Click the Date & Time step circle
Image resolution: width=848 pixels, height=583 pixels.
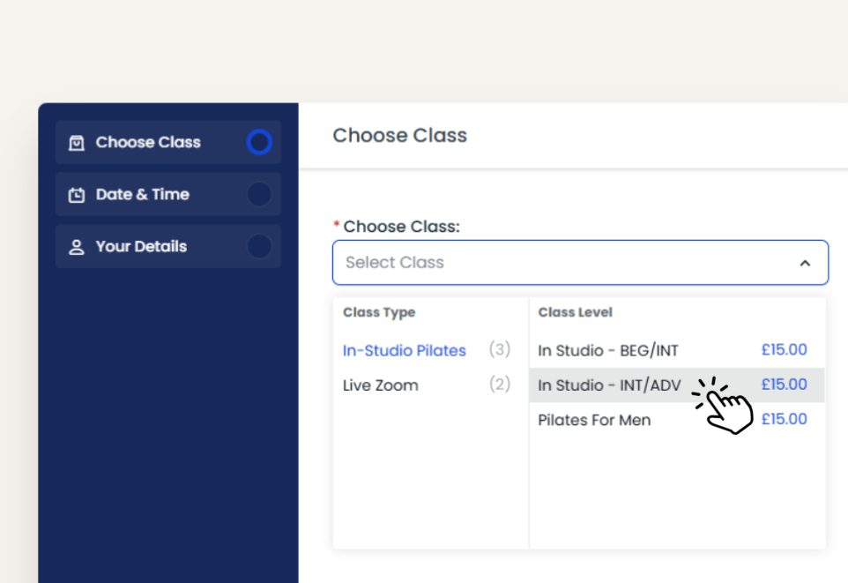pos(259,194)
